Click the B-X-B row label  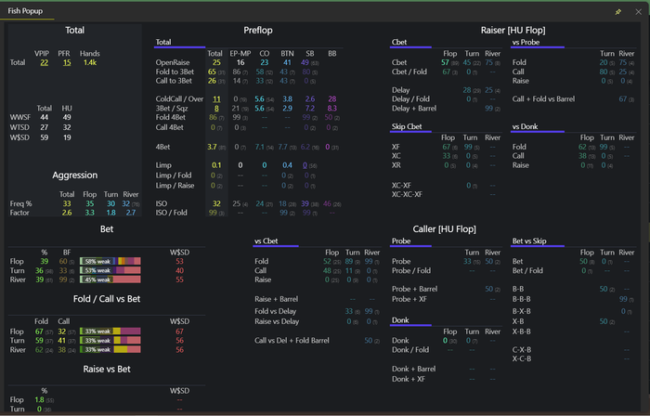tap(522, 311)
